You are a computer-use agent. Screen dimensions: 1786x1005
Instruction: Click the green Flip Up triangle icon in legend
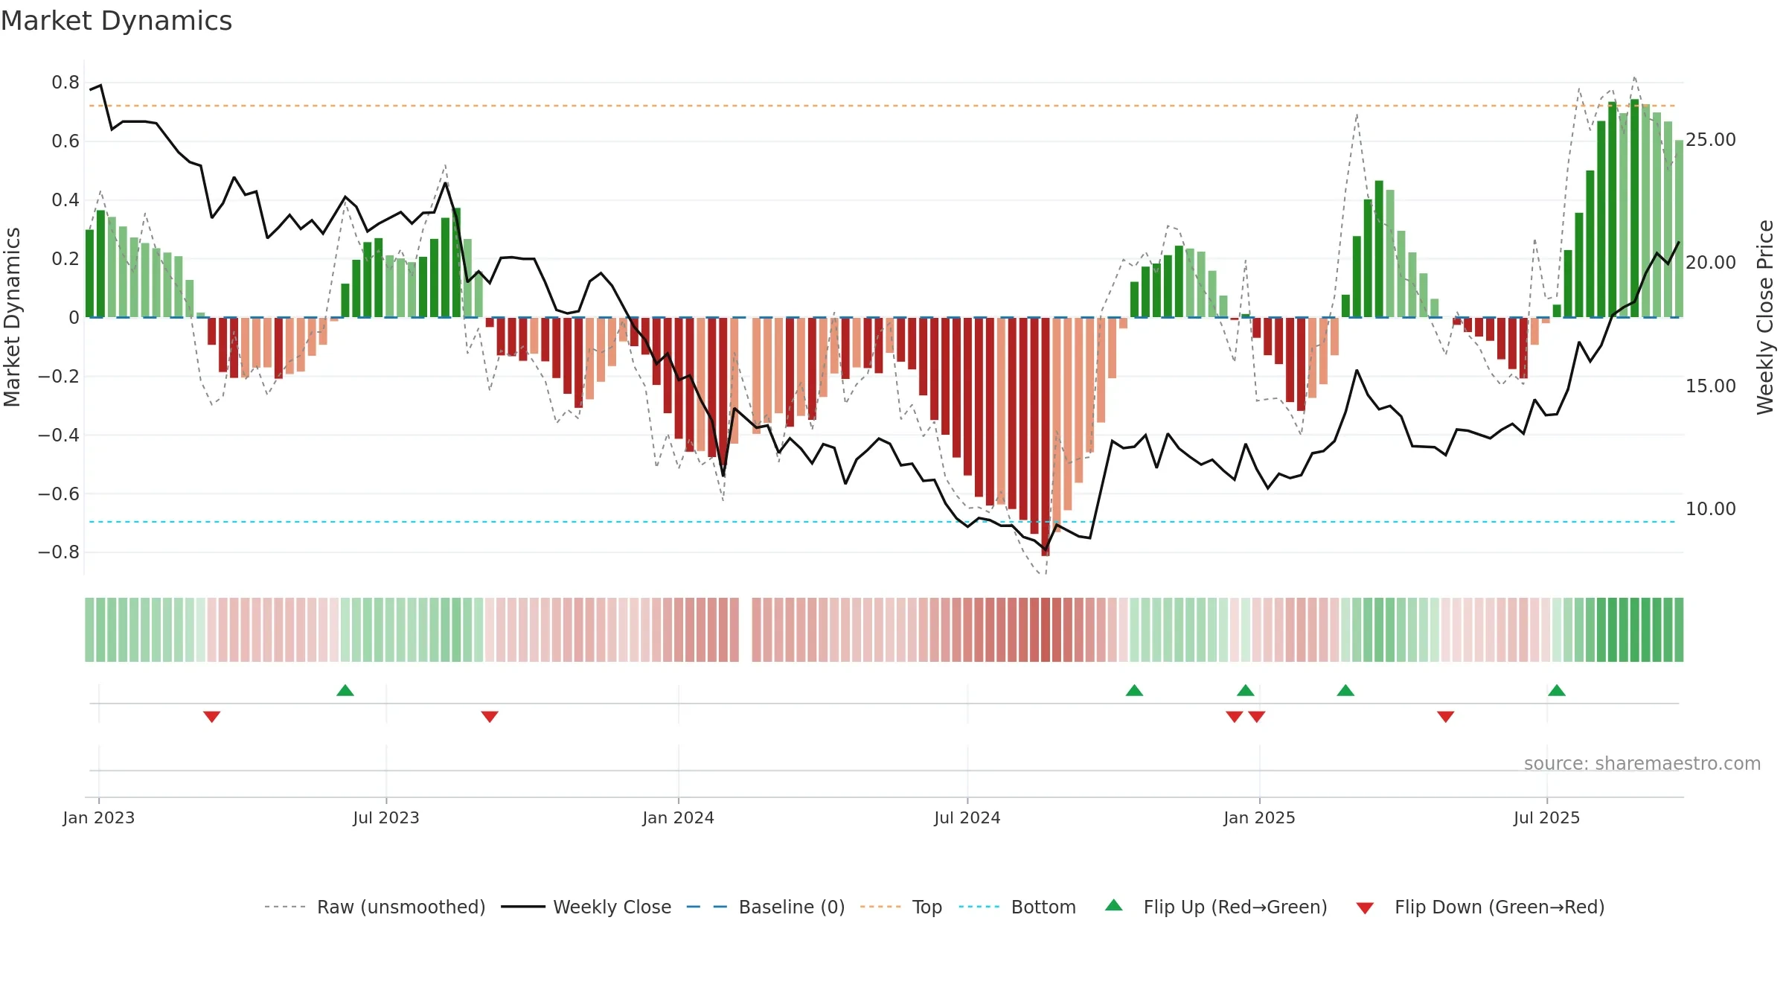[1114, 905]
